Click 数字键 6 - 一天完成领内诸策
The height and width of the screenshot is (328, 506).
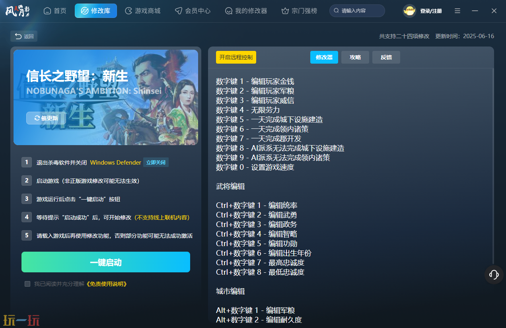262,129
